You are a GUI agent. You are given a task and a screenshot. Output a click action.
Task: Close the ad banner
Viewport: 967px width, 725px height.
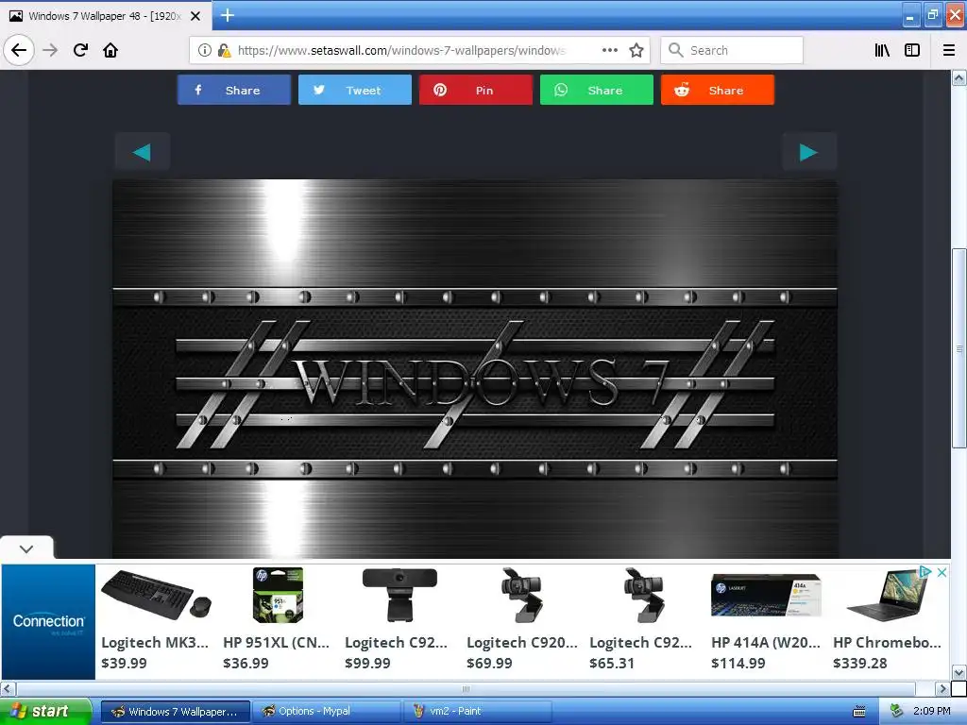pyautogui.click(x=942, y=572)
